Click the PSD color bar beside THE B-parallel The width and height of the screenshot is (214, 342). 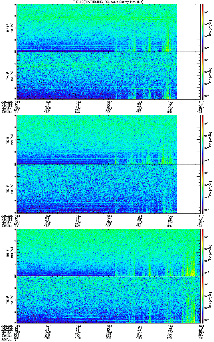(203, 300)
